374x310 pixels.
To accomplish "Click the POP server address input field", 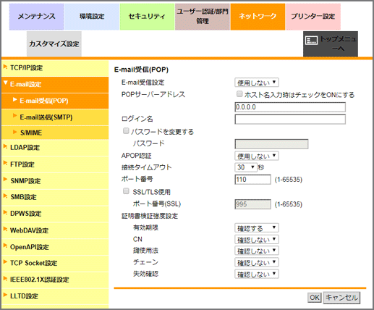I will 290,107.
